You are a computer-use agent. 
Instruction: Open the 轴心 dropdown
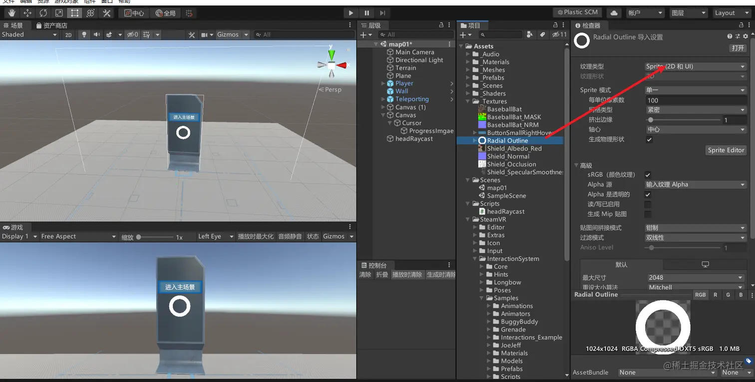tap(696, 129)
